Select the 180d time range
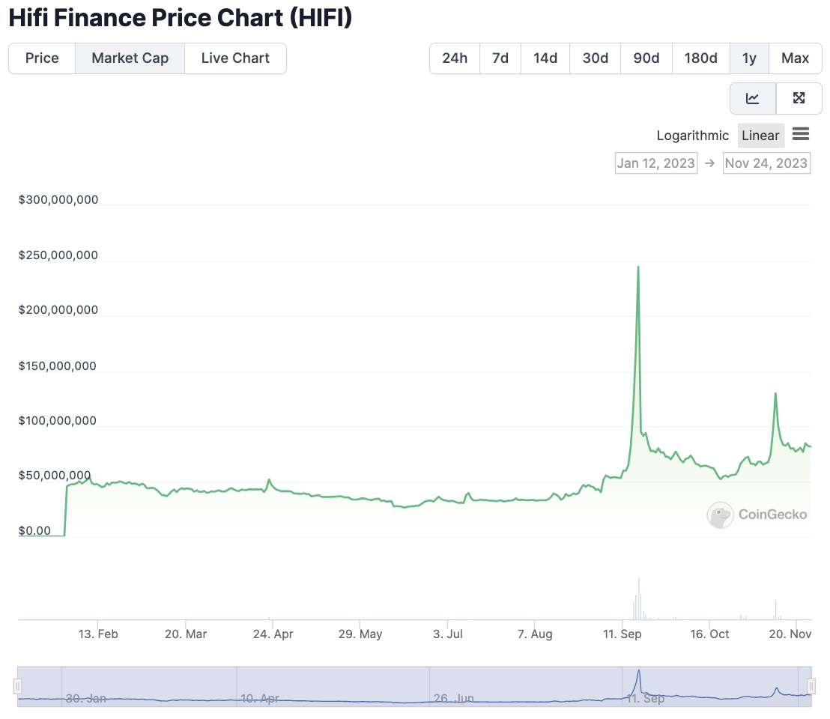The width and height of the screenshot is (830, 719). click(x=701, y=58)
